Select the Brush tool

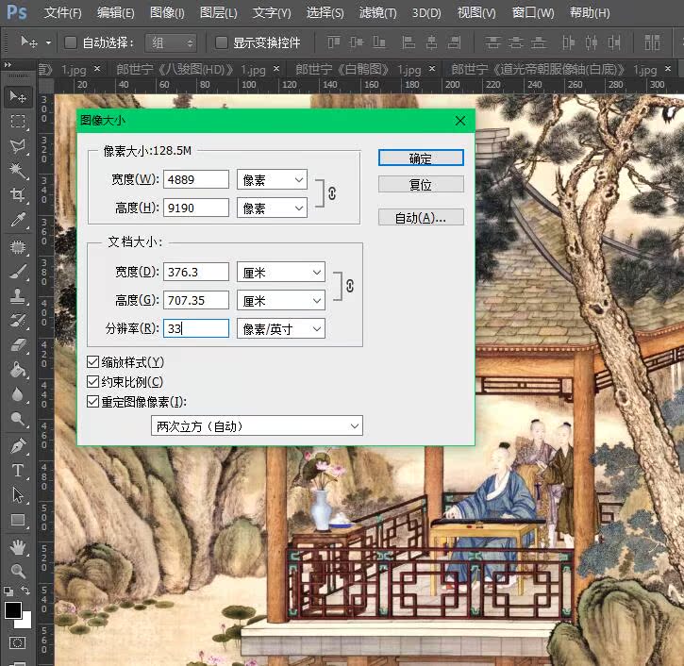[18, 272]
